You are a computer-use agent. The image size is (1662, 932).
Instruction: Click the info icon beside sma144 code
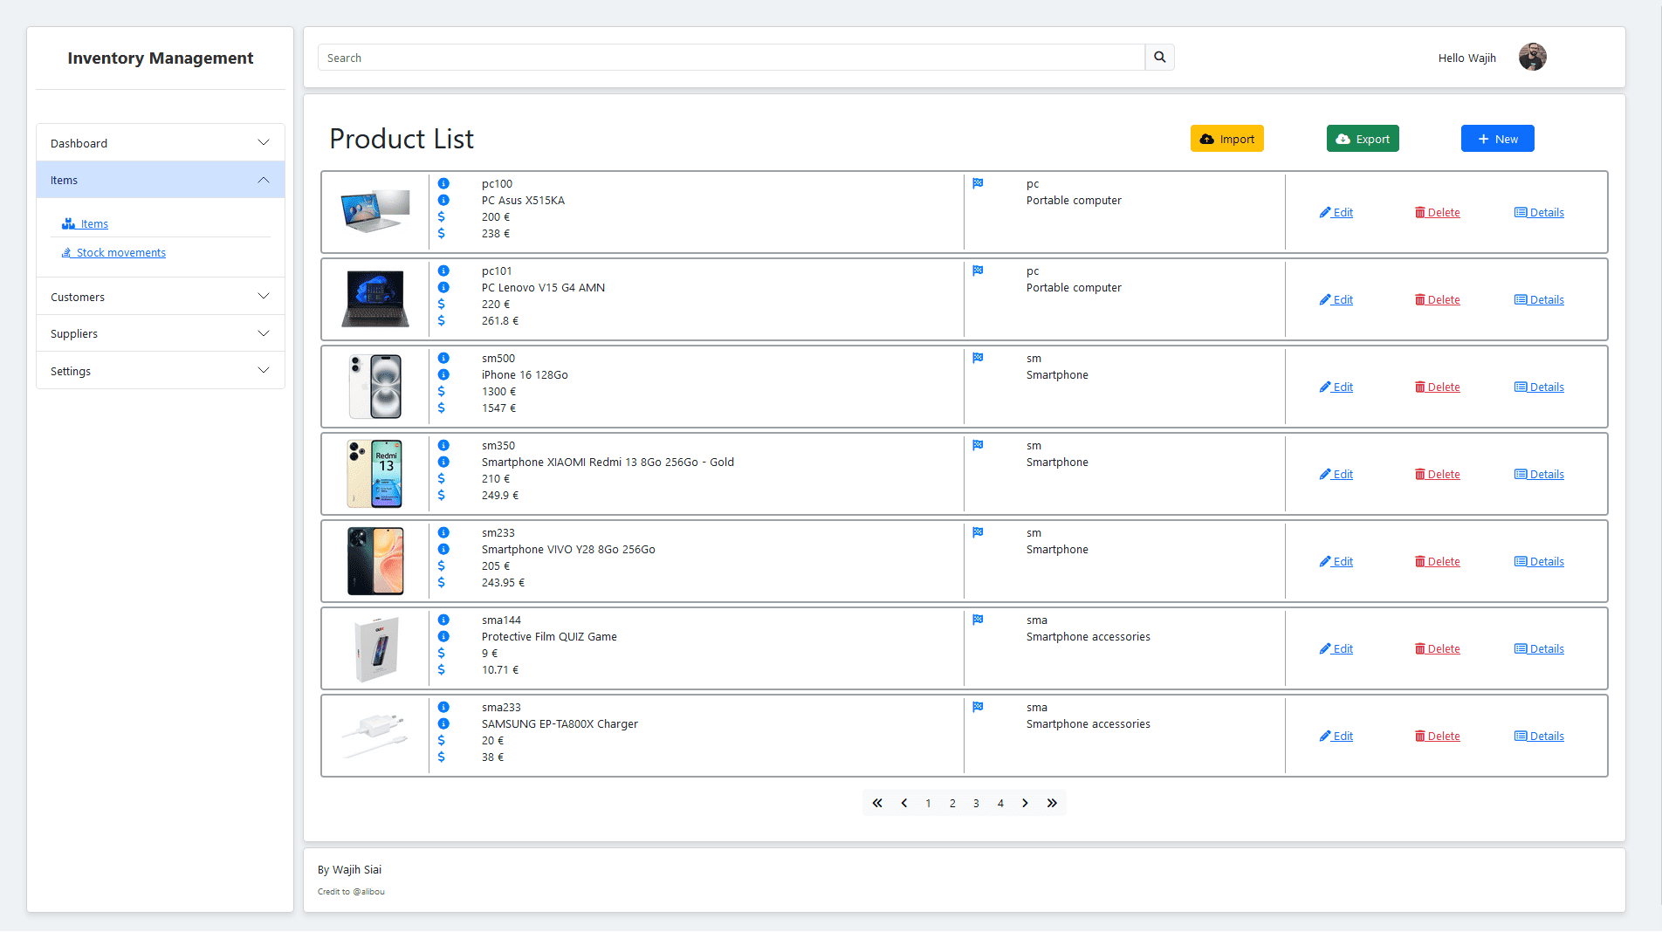[443, 620]
